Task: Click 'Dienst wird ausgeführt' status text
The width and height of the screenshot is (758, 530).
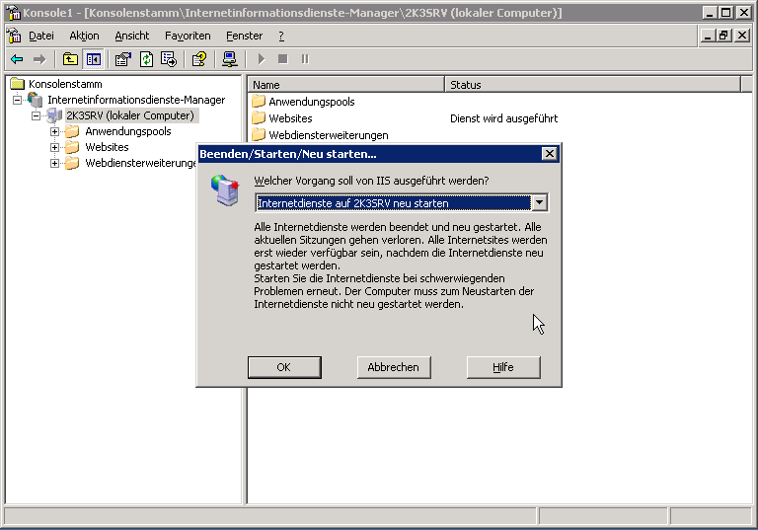Action: (503, 118)
